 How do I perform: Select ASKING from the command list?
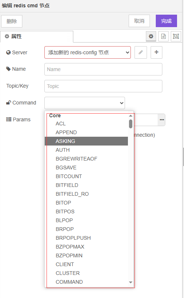click(x=86, y=141)
